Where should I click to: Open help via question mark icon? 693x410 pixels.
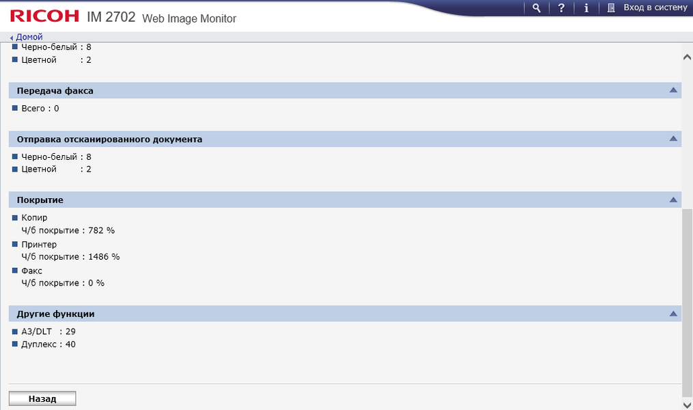click(x=561, y=8)
